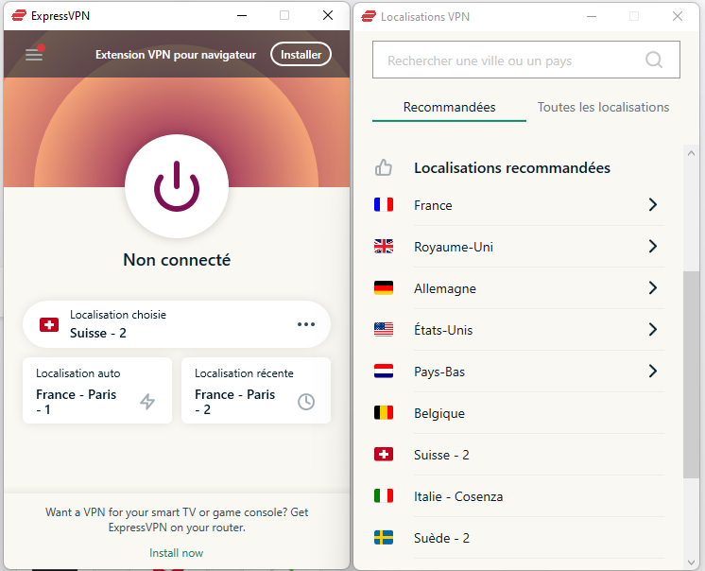Viewport: 705px width, 571px height.
Task: Select Belgique location
Action: pos(519,413)
